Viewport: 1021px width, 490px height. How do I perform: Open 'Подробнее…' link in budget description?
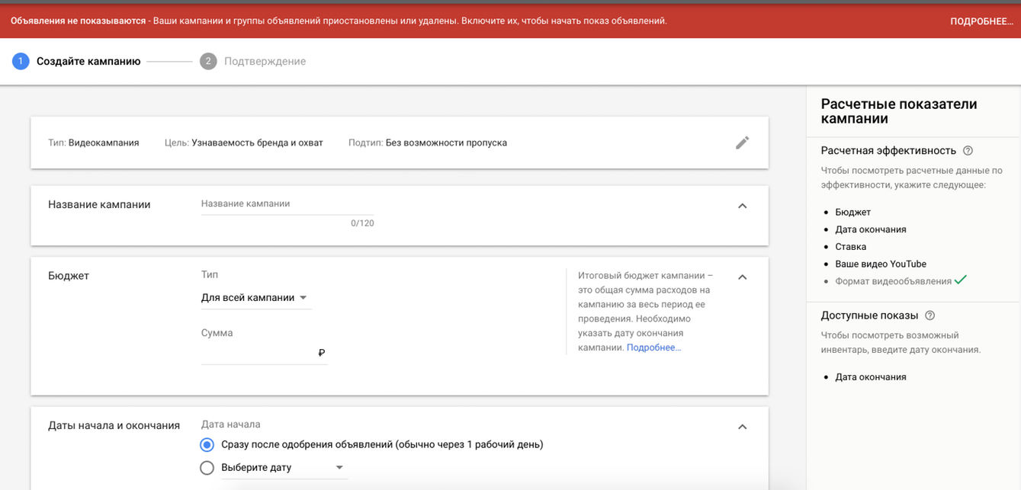pos(653,347)
